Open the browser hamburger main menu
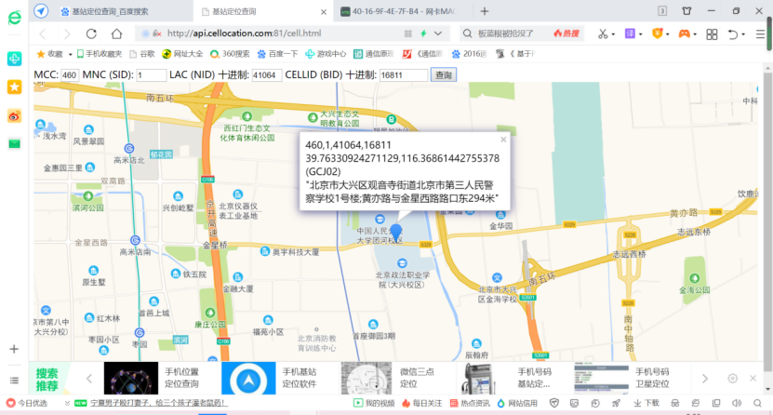Viewport: 773px width, 415px height. pos(760,34)
